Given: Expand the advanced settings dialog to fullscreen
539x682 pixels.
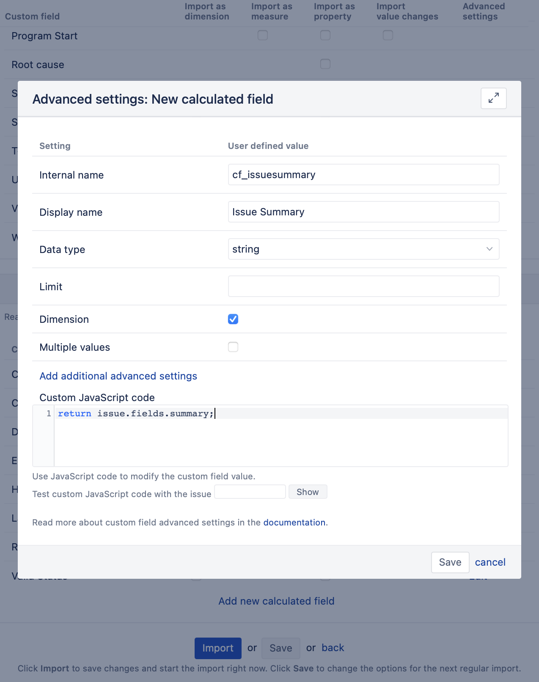Looking at the screenshot, I should tap(493, 98).
